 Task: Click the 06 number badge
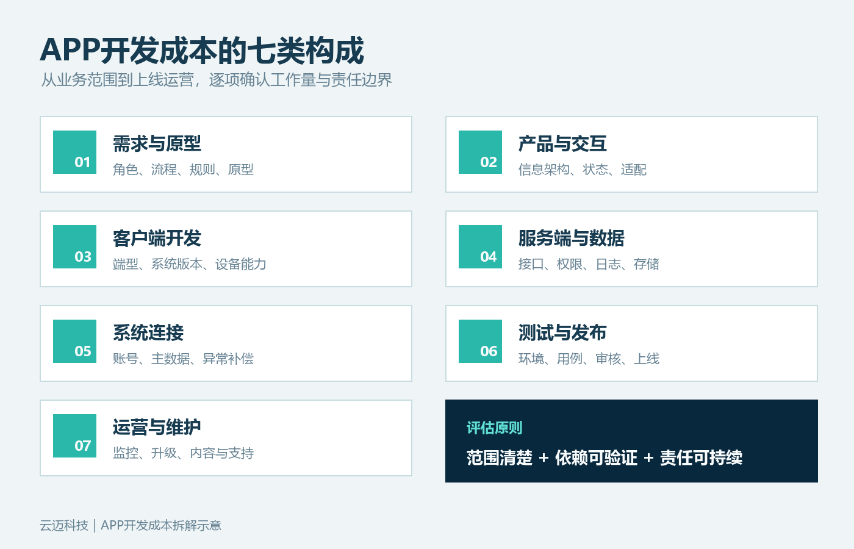point(480,341)
